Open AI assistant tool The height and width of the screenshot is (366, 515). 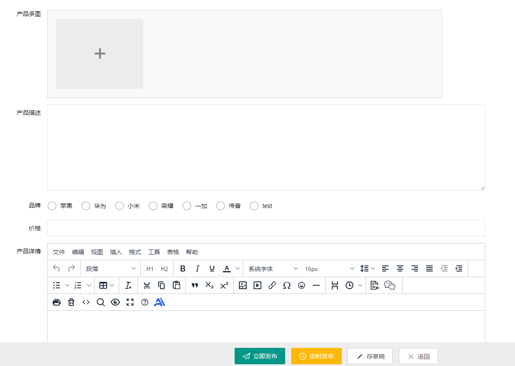(159, 302)
